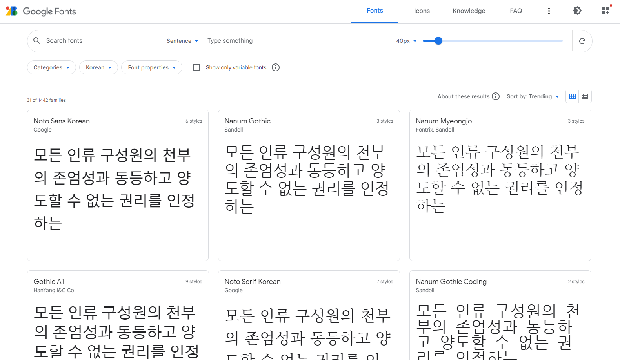
Task: Click '31 of 1442 families' count text
Action: pyautogui.click(x=46, y=100)
